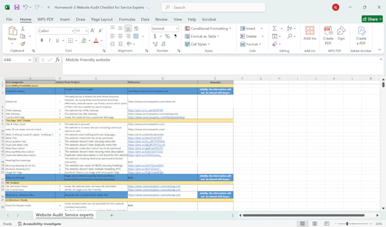
Task: Align cell text to the right
Action: (x=128, y=36)
